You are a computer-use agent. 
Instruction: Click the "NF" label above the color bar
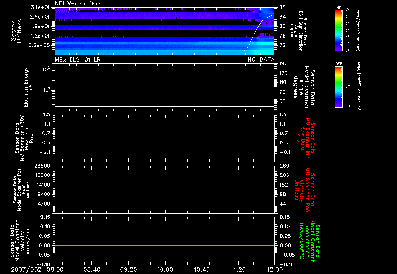pos(338,8)
